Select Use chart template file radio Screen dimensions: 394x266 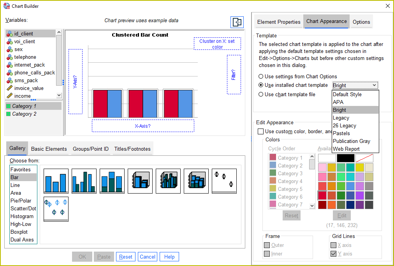[x=261, y=94]
